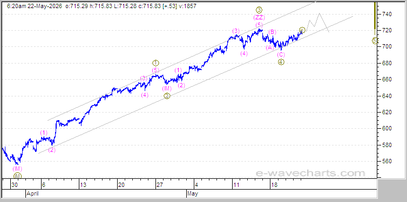The width and height of the screenshot is (407, 202).
Task: Select the pink (ZZ) wave label
Action: [x=259, y=18]
